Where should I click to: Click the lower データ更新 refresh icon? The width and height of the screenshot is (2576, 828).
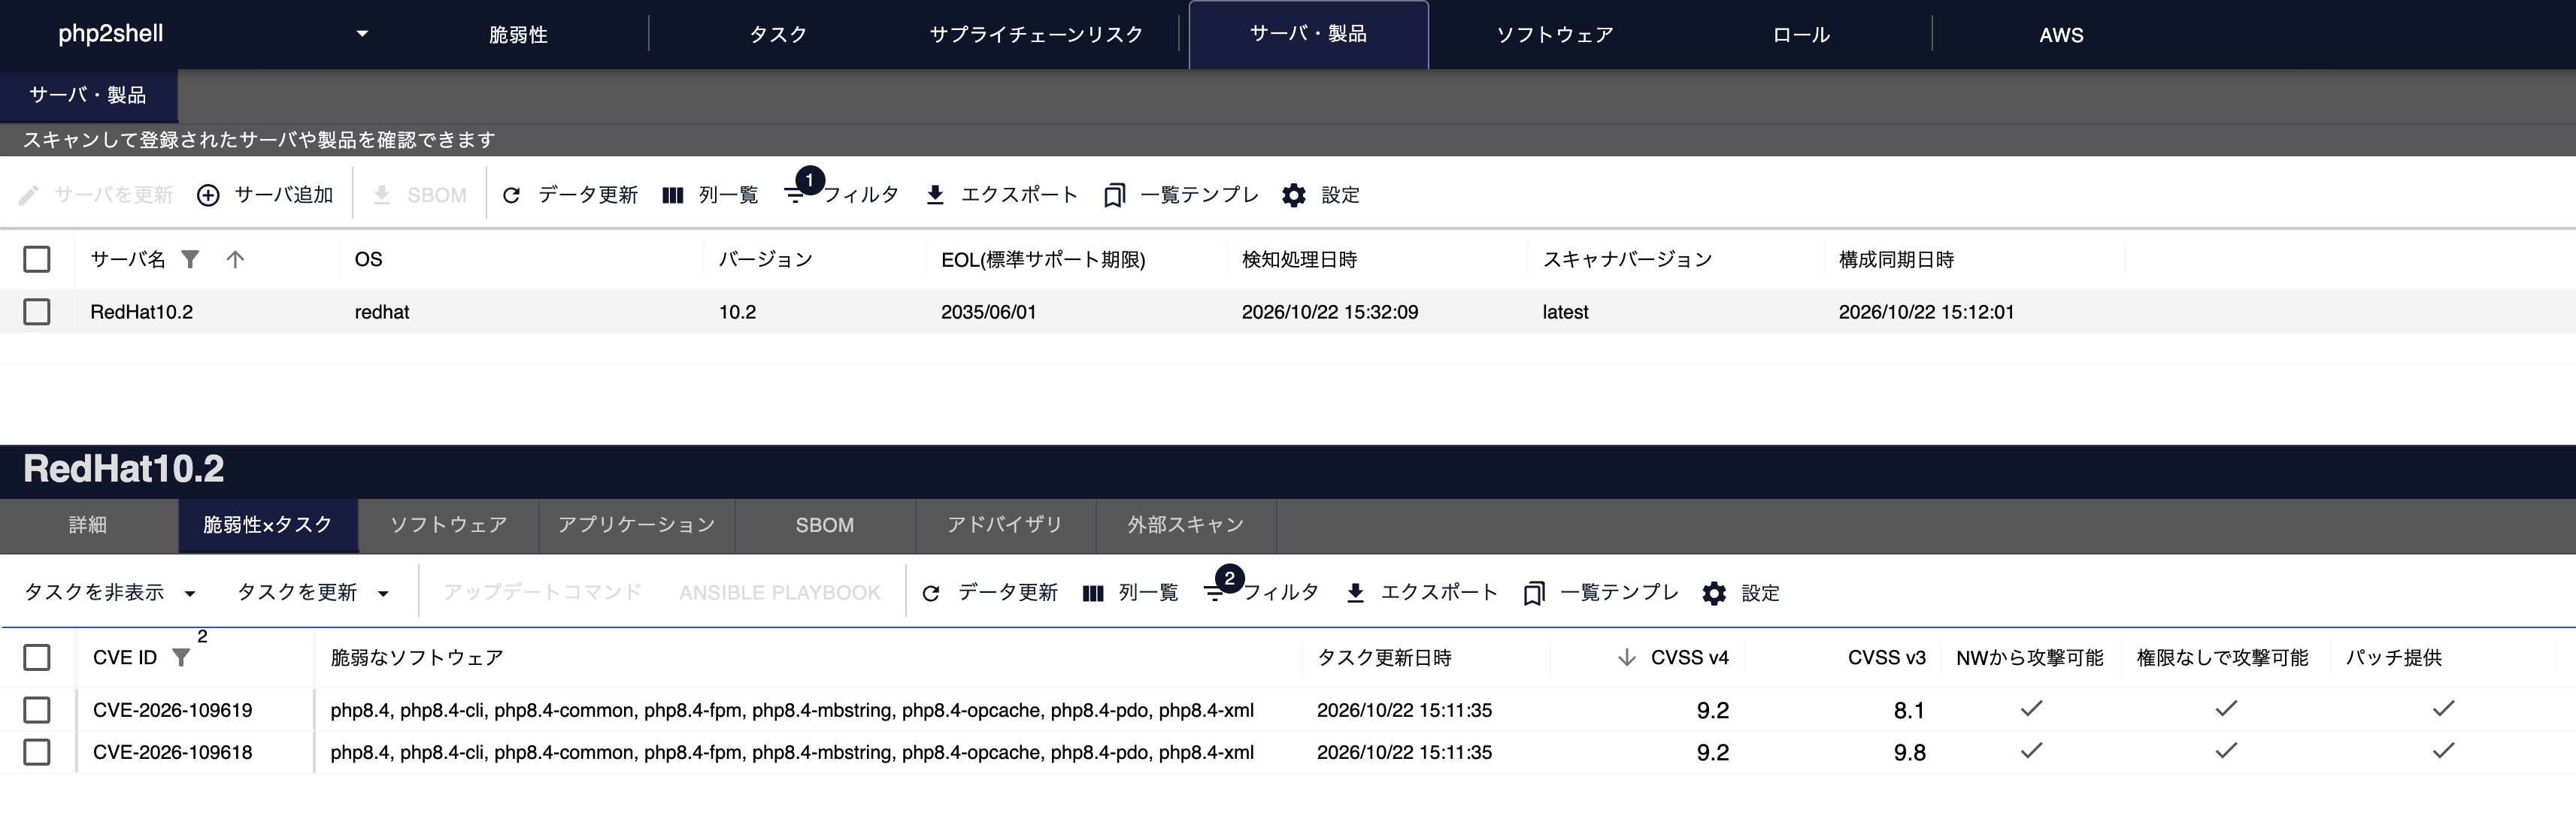click(x=931, y=594)
